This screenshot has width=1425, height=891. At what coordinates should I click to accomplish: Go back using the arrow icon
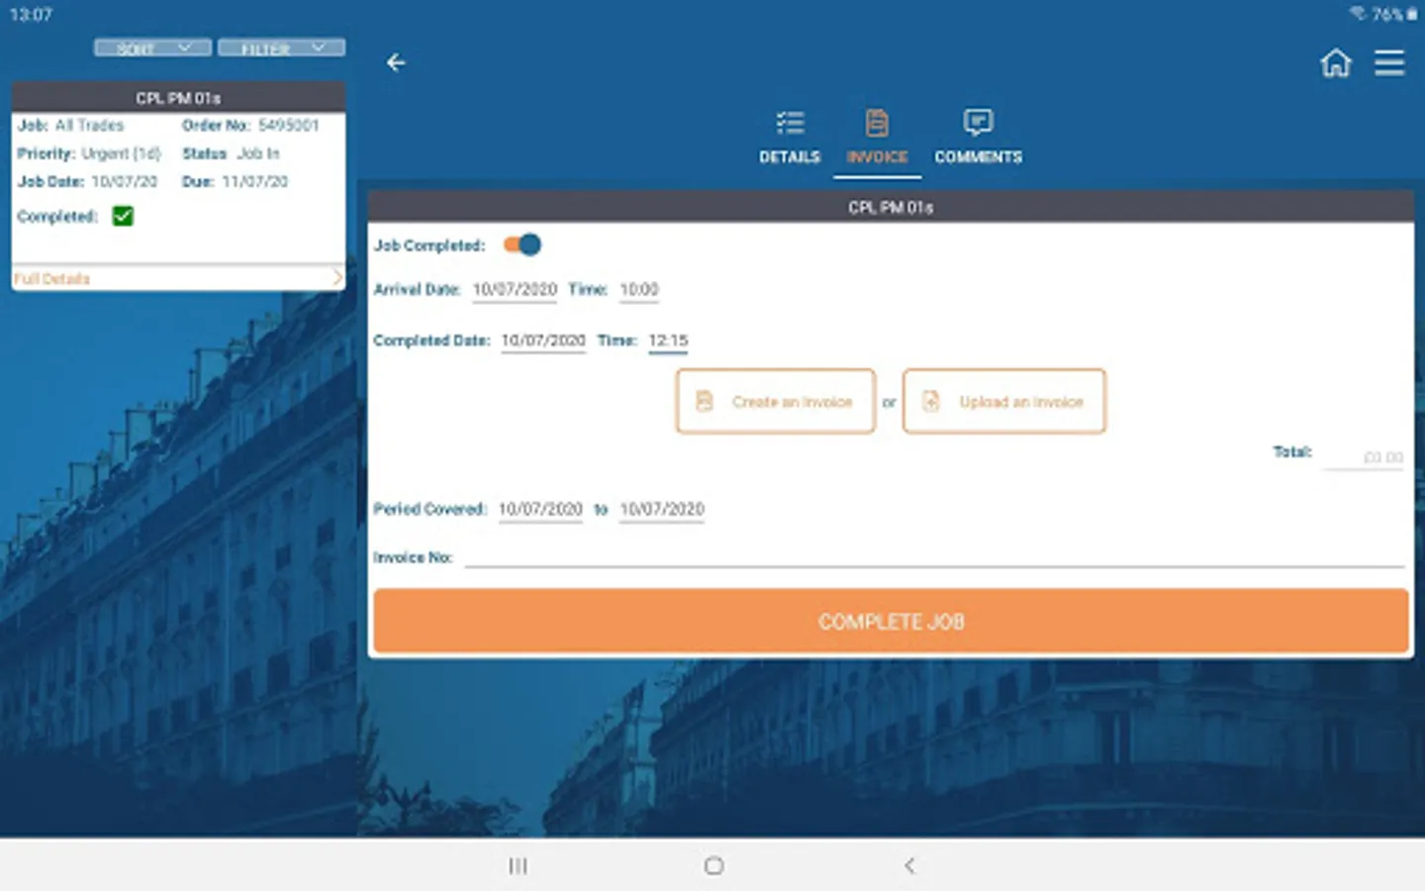coord(396,63)
